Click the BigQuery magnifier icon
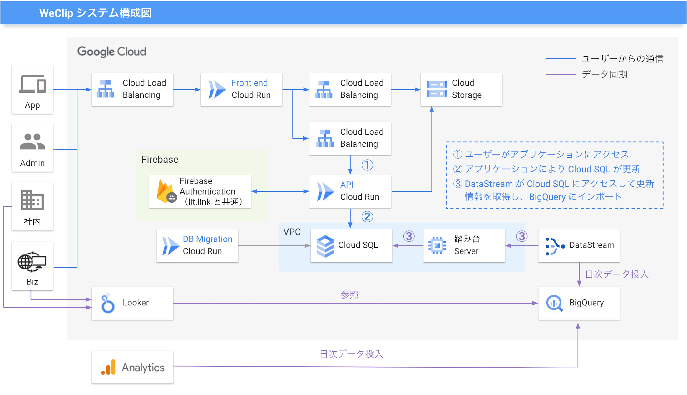The width and height of the screenshot is (687, 395). (554, 303)
